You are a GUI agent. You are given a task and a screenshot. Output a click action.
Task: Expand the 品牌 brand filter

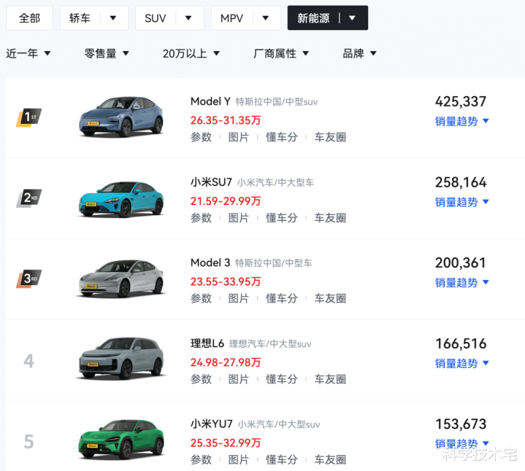coord(360,53)
